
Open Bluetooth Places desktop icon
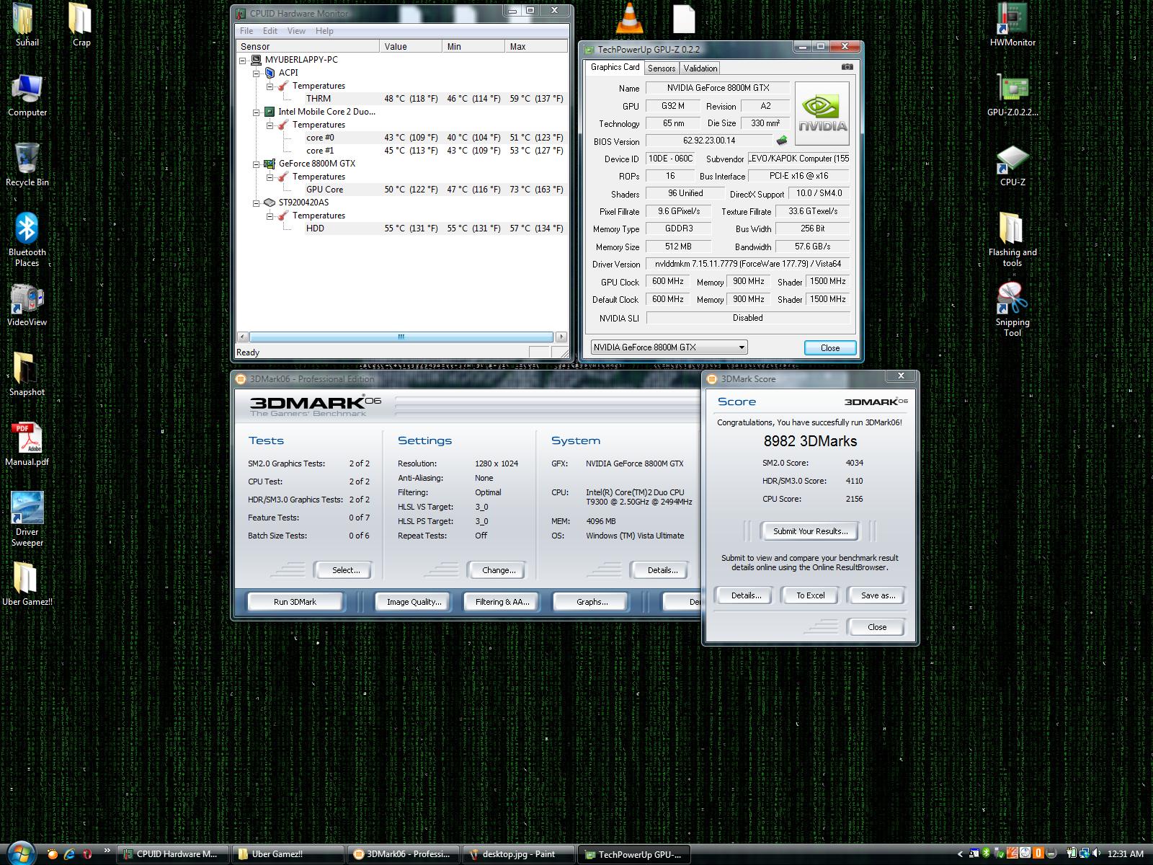[27, 229]
